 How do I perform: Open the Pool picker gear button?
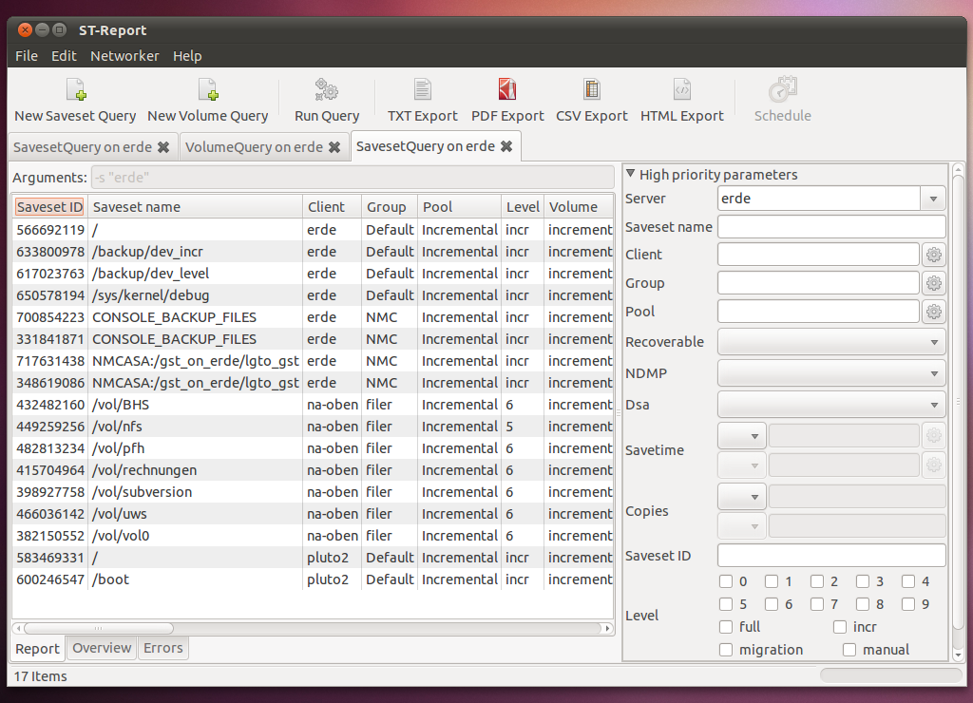pyautogui.click(x=933, y=312)
